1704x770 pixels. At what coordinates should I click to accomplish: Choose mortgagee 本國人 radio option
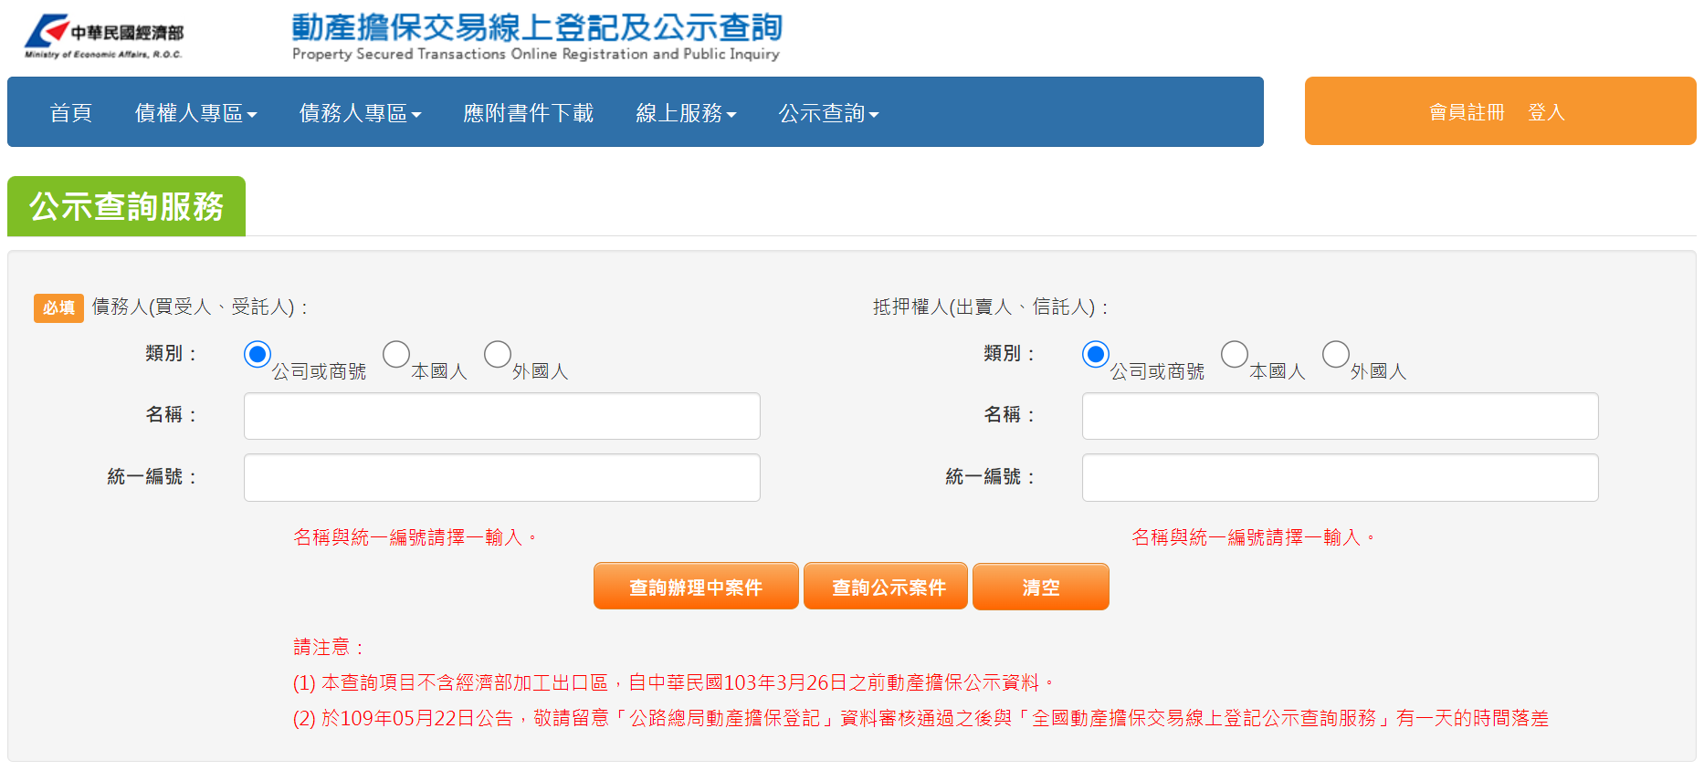coord(1235,354)
